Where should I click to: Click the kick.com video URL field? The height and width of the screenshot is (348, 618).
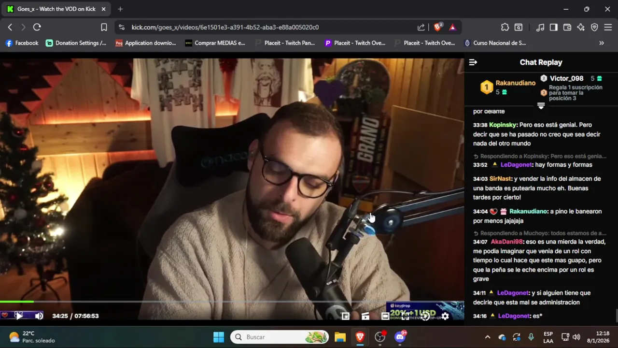[225, 27]
